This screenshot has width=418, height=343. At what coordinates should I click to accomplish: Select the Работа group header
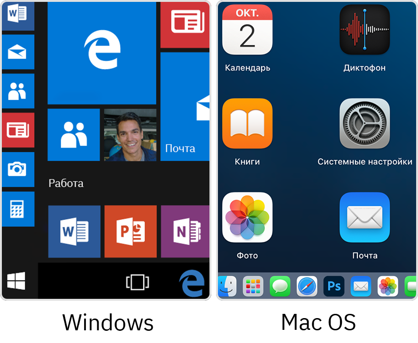coord(66,183)
